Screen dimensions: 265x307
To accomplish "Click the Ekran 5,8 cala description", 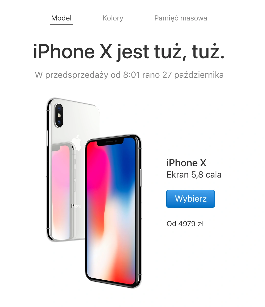I will pos(194,175).
